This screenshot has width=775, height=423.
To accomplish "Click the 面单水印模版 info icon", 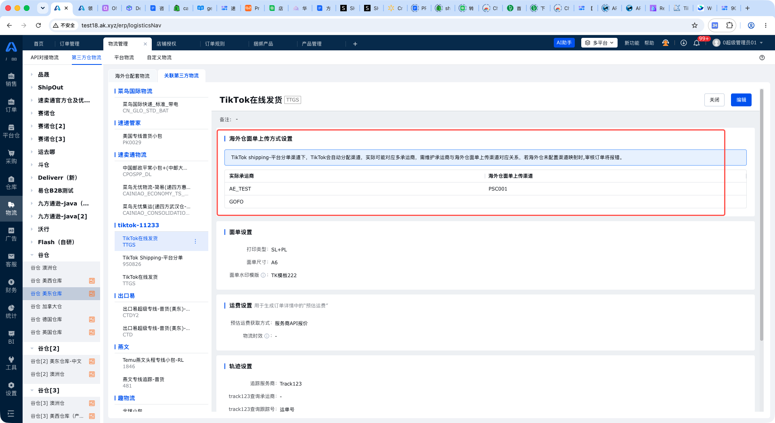I will point(263,275).
